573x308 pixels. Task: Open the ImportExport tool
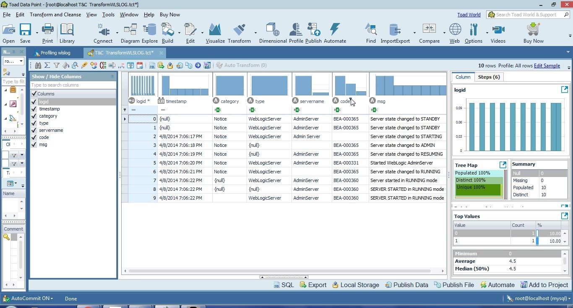395,33
